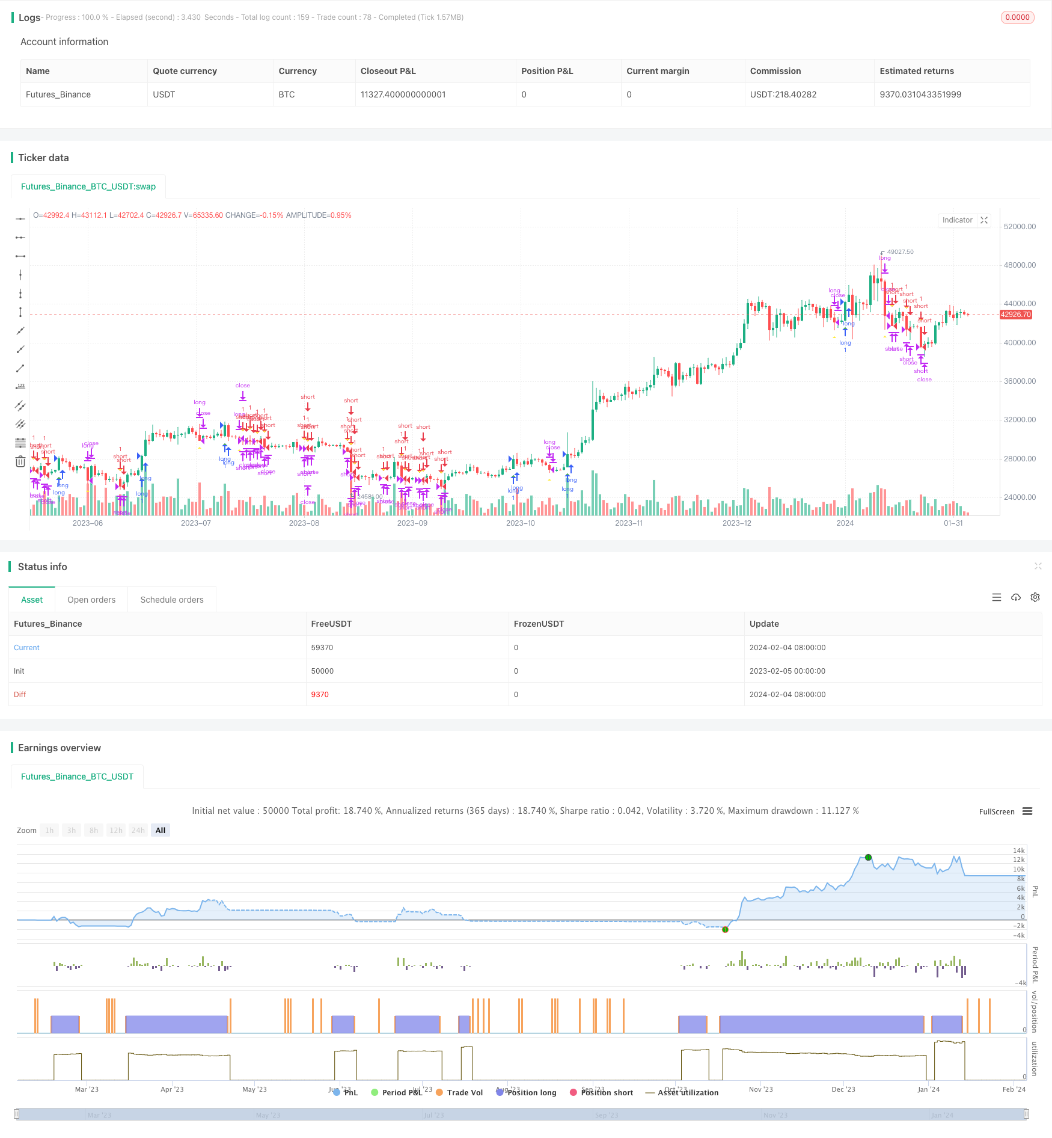Set earnings chart zoom to 3h

click(x=72, y=830)
